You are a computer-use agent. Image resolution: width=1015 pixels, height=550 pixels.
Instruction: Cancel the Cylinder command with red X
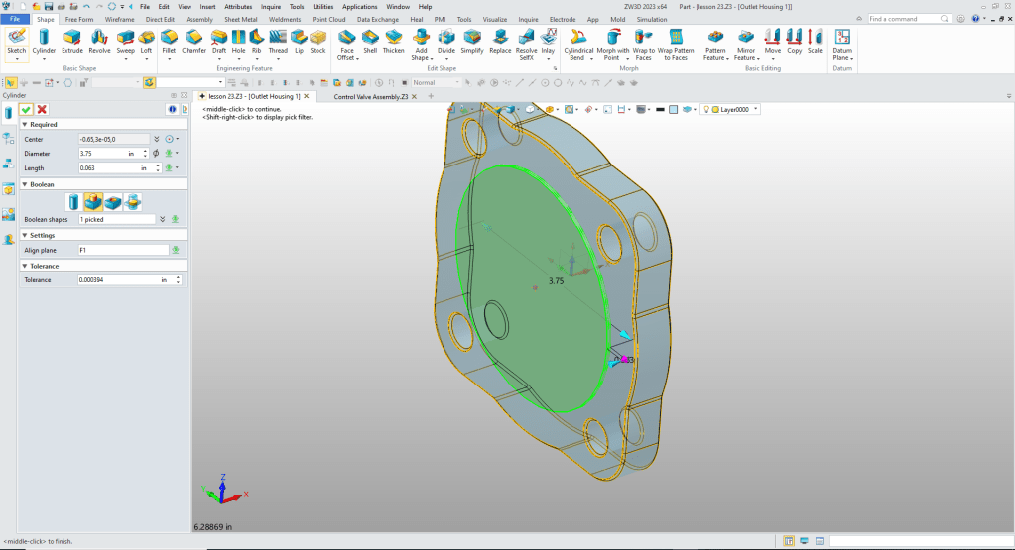pos(42,109)
